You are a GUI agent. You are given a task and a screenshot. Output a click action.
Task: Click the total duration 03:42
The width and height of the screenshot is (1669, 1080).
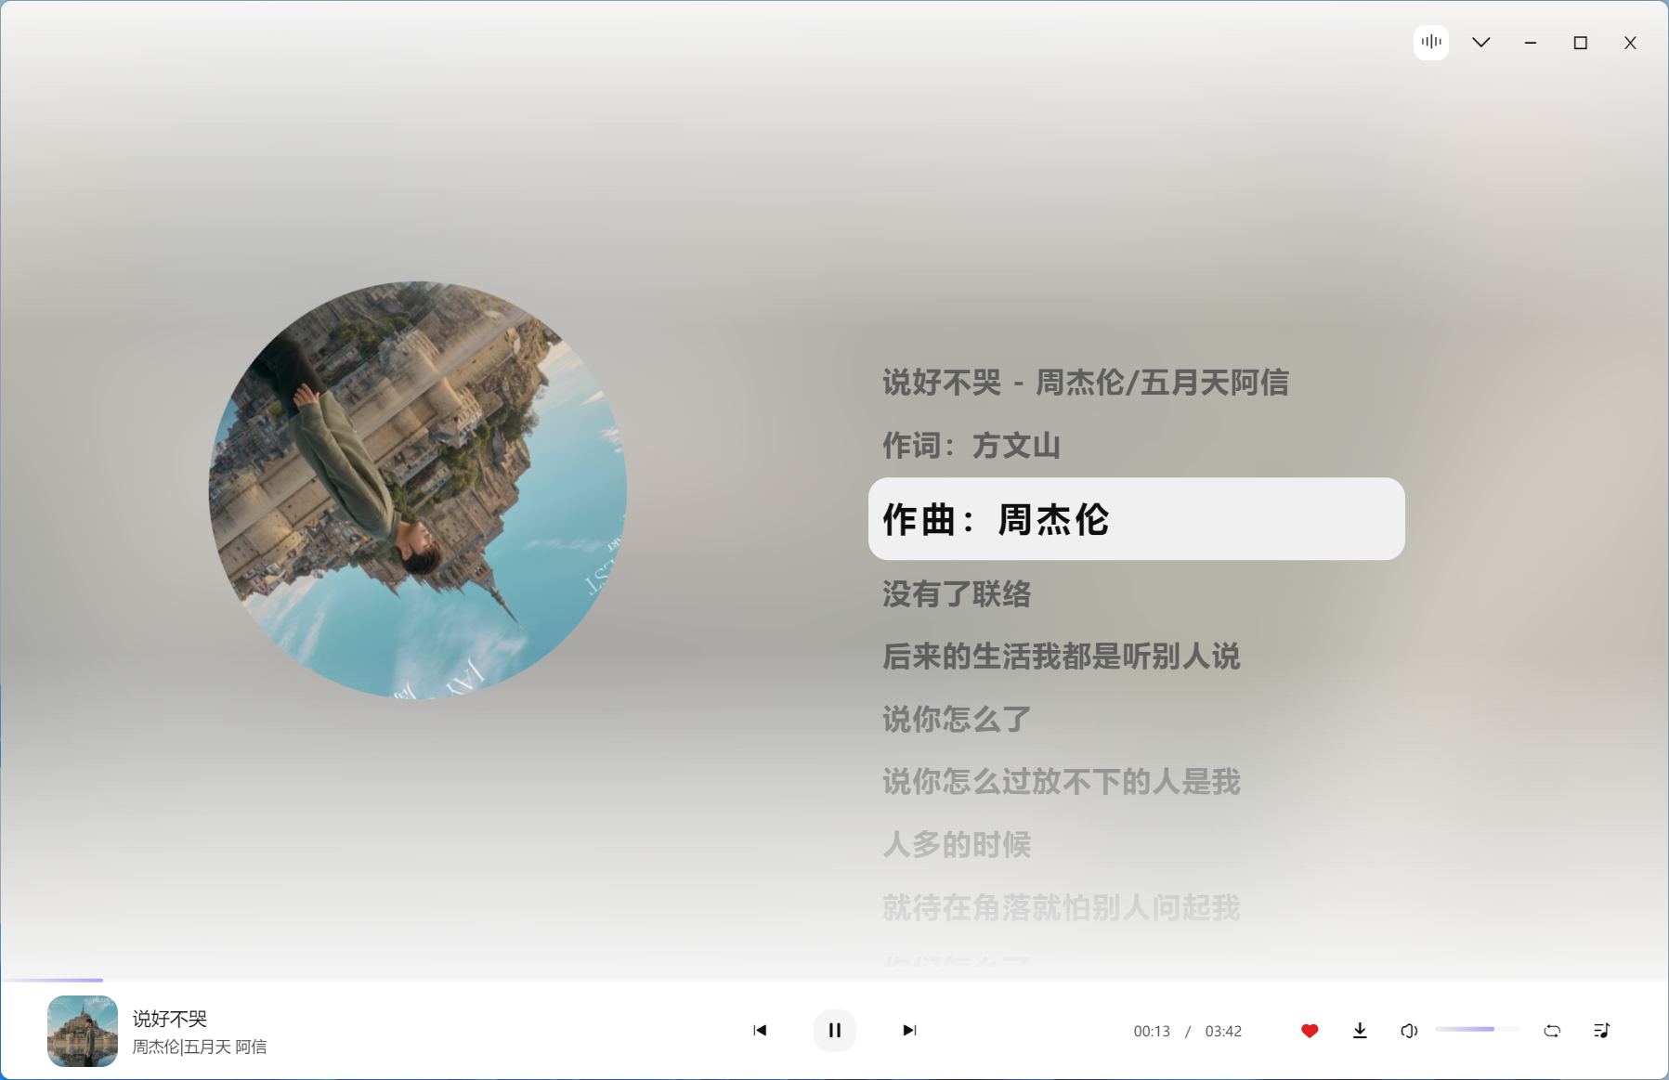coord(1223,1031)
